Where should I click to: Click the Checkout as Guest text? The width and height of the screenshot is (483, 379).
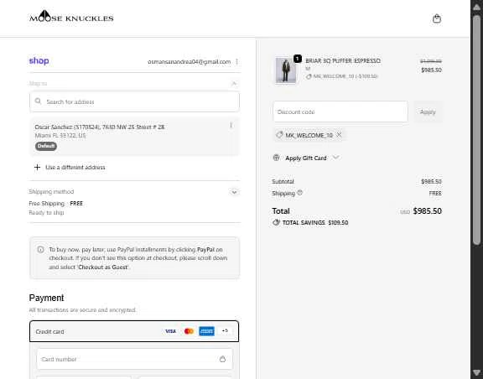tap(103, 267)
